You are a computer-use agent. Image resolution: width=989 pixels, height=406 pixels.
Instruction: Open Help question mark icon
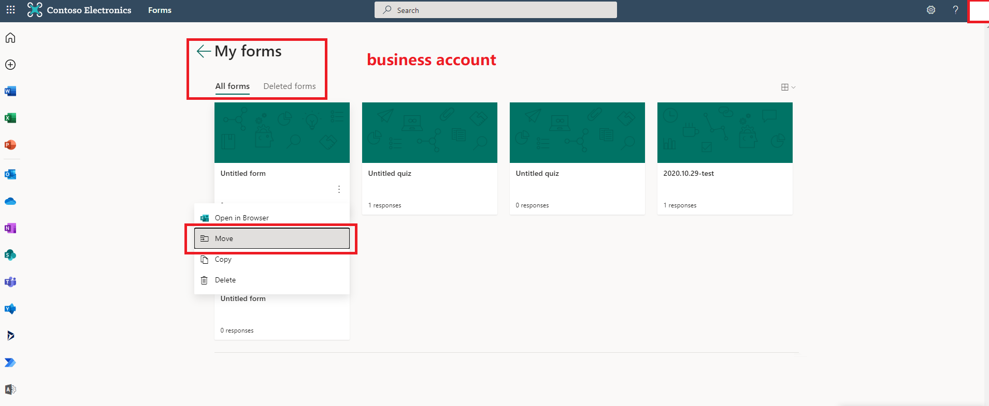955,10
